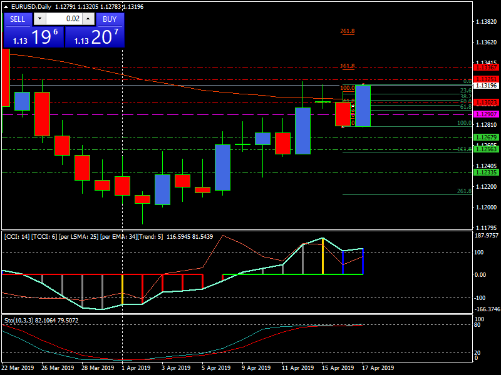Select the green 1.12679 price level label
The image size is (501, 375).
(x=486, y=137)
